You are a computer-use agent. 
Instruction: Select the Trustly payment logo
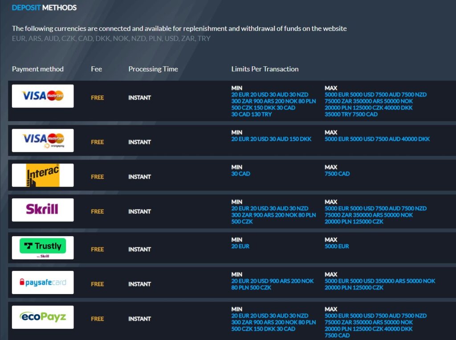click(x=43, y=248)
